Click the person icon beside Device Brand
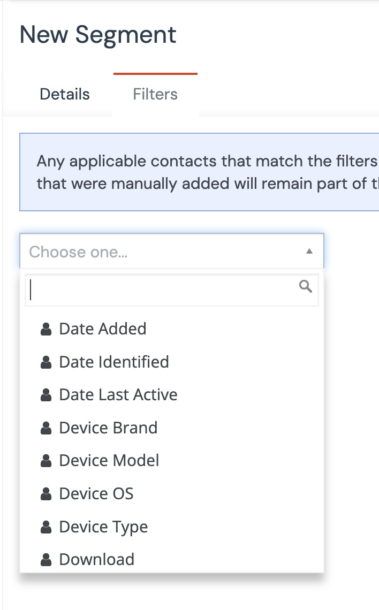The image size is (379, 610). [x=46, y=428]
